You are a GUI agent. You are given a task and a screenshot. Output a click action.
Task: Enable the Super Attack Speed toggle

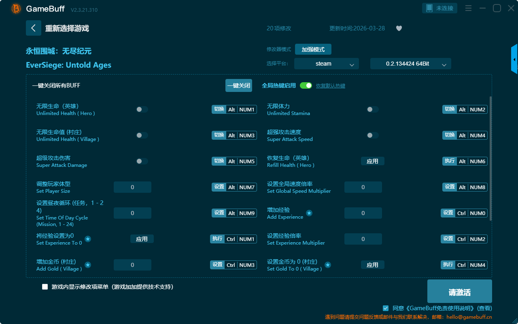pos(372,135)
